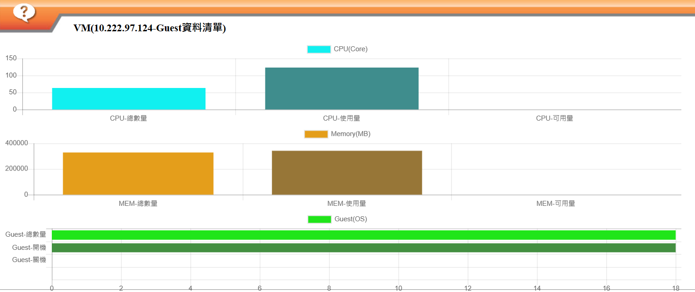Viewport: 695px width, 292px height.
Task: Toggle the Guest(OS) legend swatch
Action: 320,219
